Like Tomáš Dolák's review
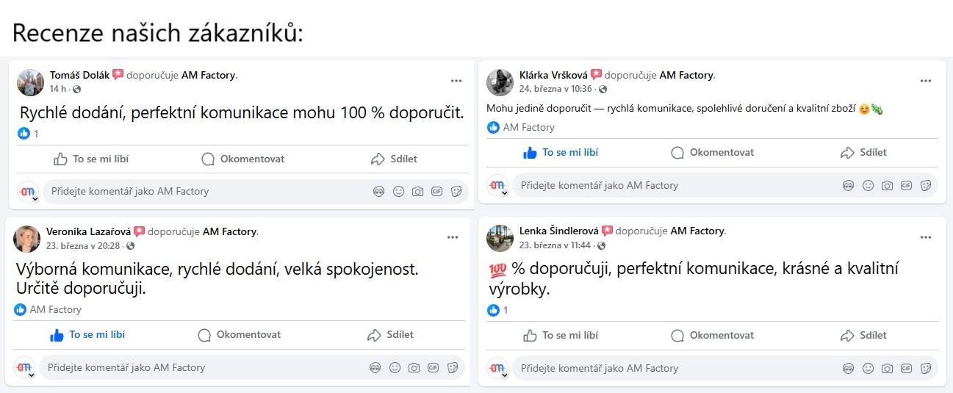The image size is (953, 393). tap(92, 159)
